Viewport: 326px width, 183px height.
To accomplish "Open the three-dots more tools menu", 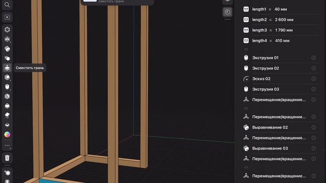I will click(x=7, y=145).
